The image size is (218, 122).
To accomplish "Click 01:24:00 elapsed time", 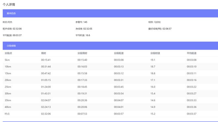I will (46, 87).
